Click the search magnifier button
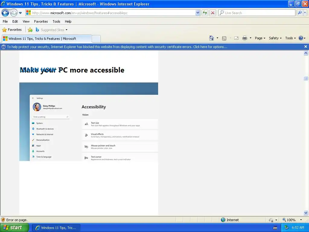 point(300,13)
